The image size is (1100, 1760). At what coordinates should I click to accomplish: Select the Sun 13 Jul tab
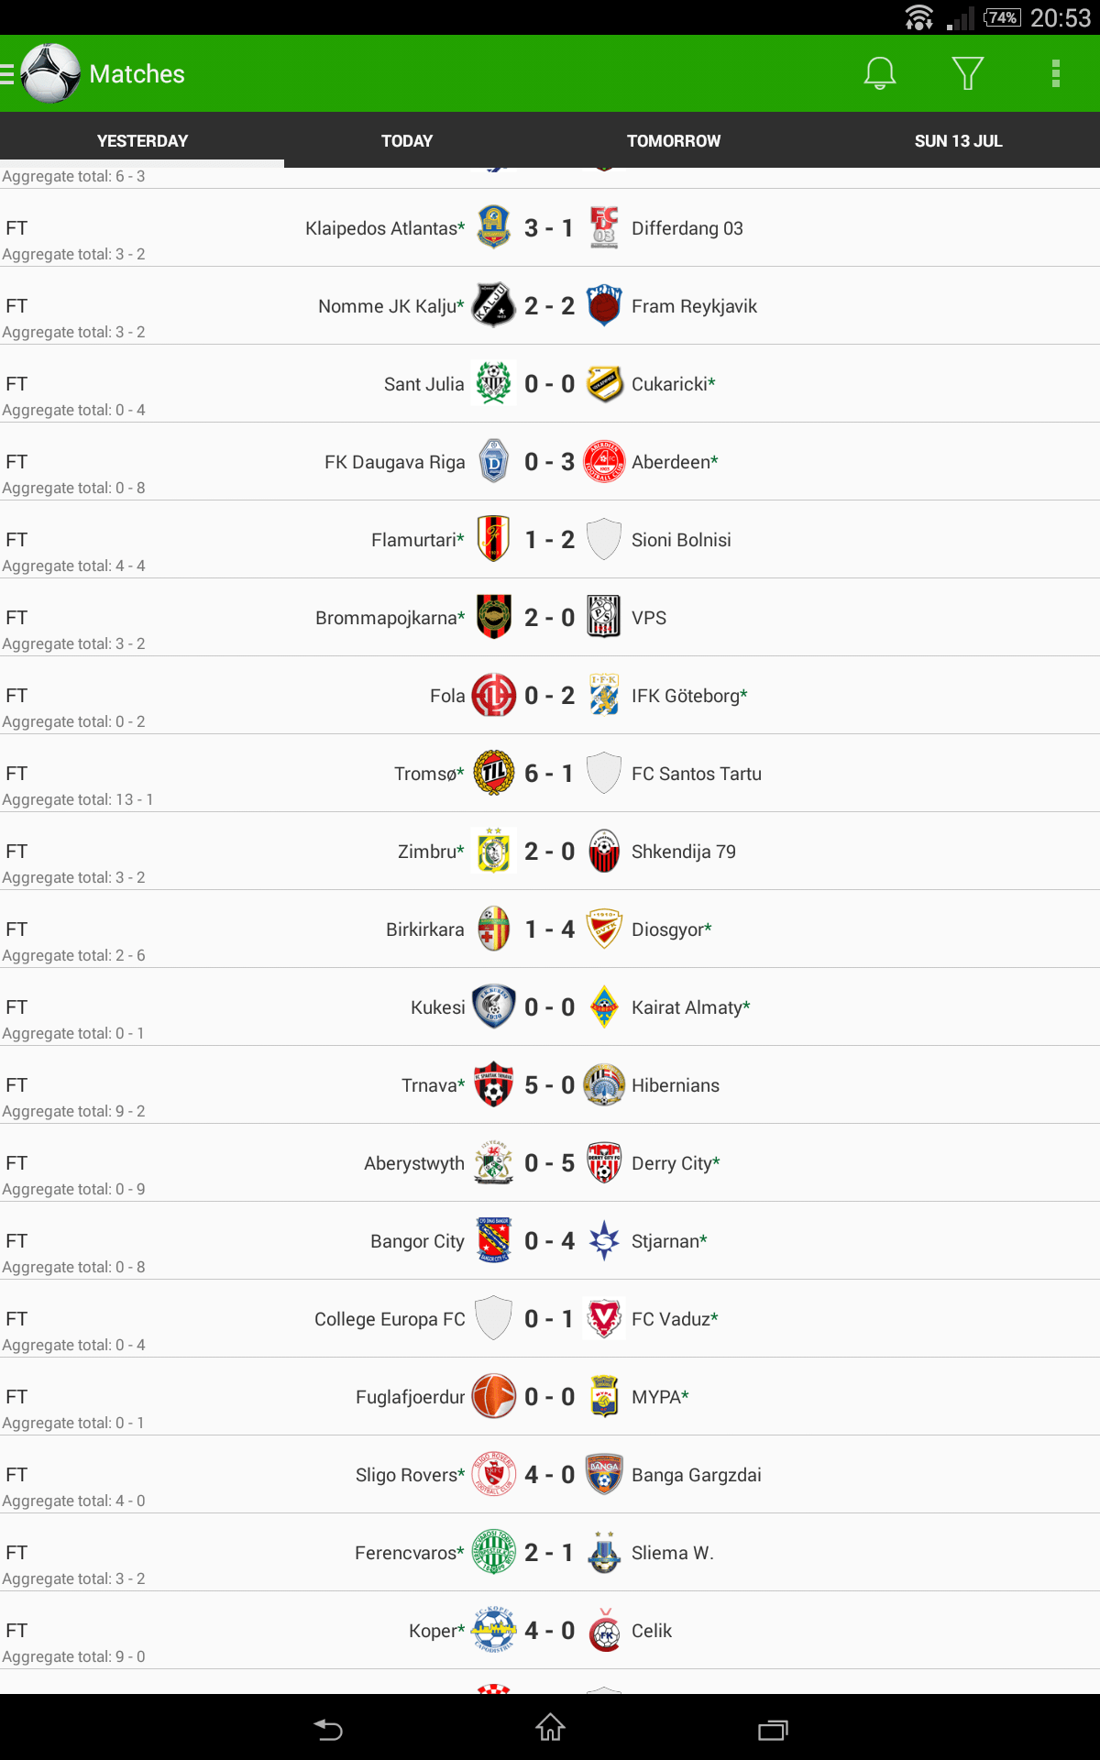958,141
